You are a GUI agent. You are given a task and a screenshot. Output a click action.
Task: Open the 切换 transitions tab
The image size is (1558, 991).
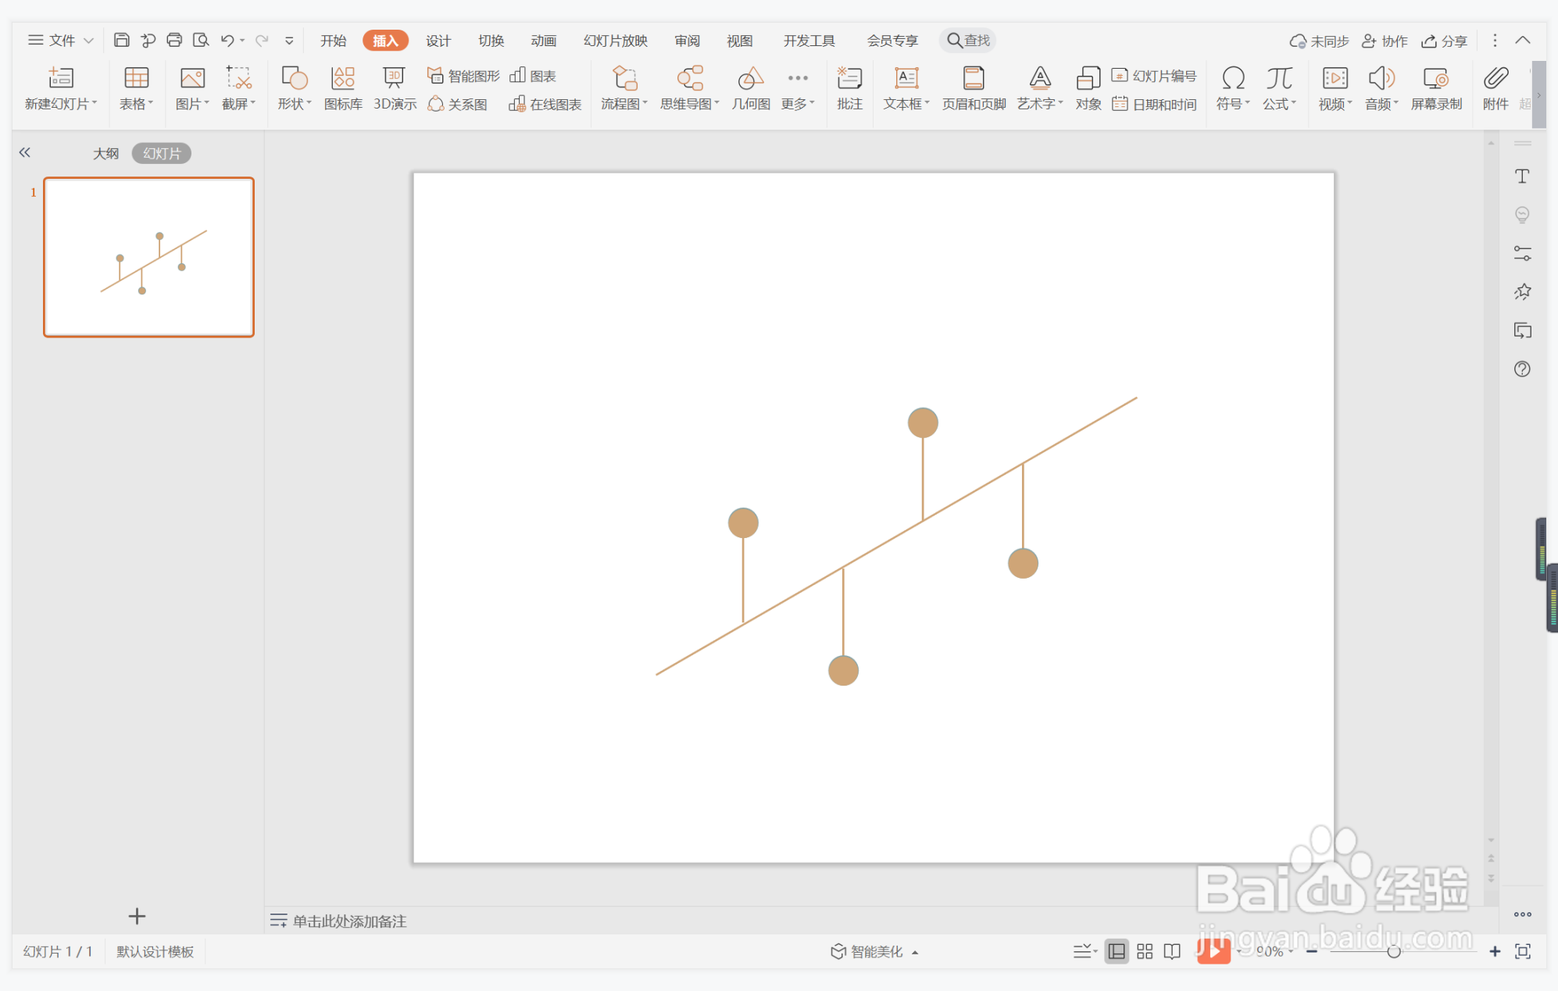[x=491, y=41]
